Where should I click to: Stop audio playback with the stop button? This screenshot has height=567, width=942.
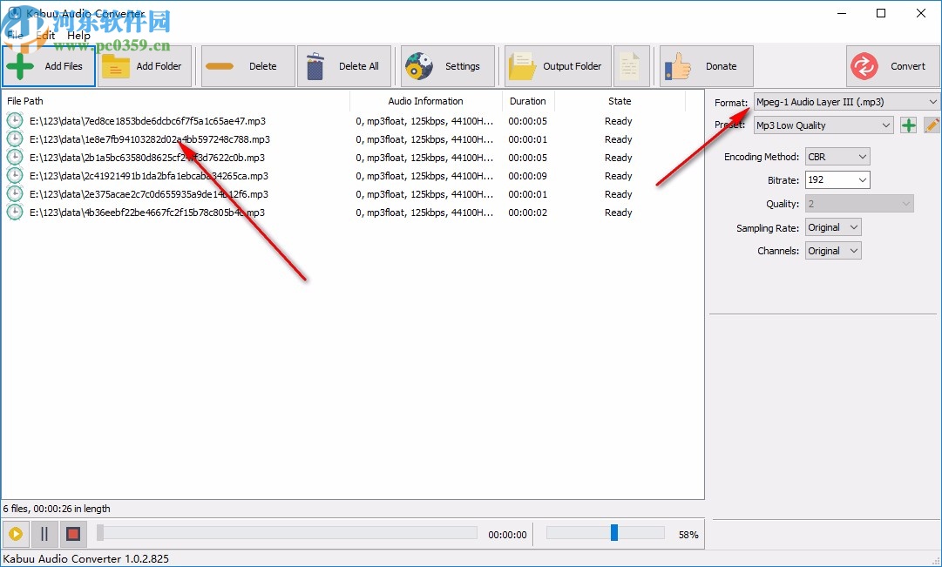point(72,534)
